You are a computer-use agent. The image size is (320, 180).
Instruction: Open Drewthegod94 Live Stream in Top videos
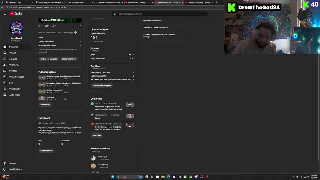coord(100,72)
